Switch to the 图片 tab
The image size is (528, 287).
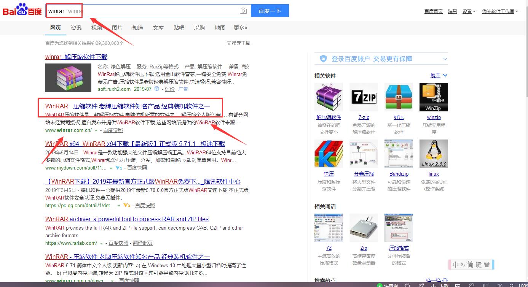click(x=117, y=28)
